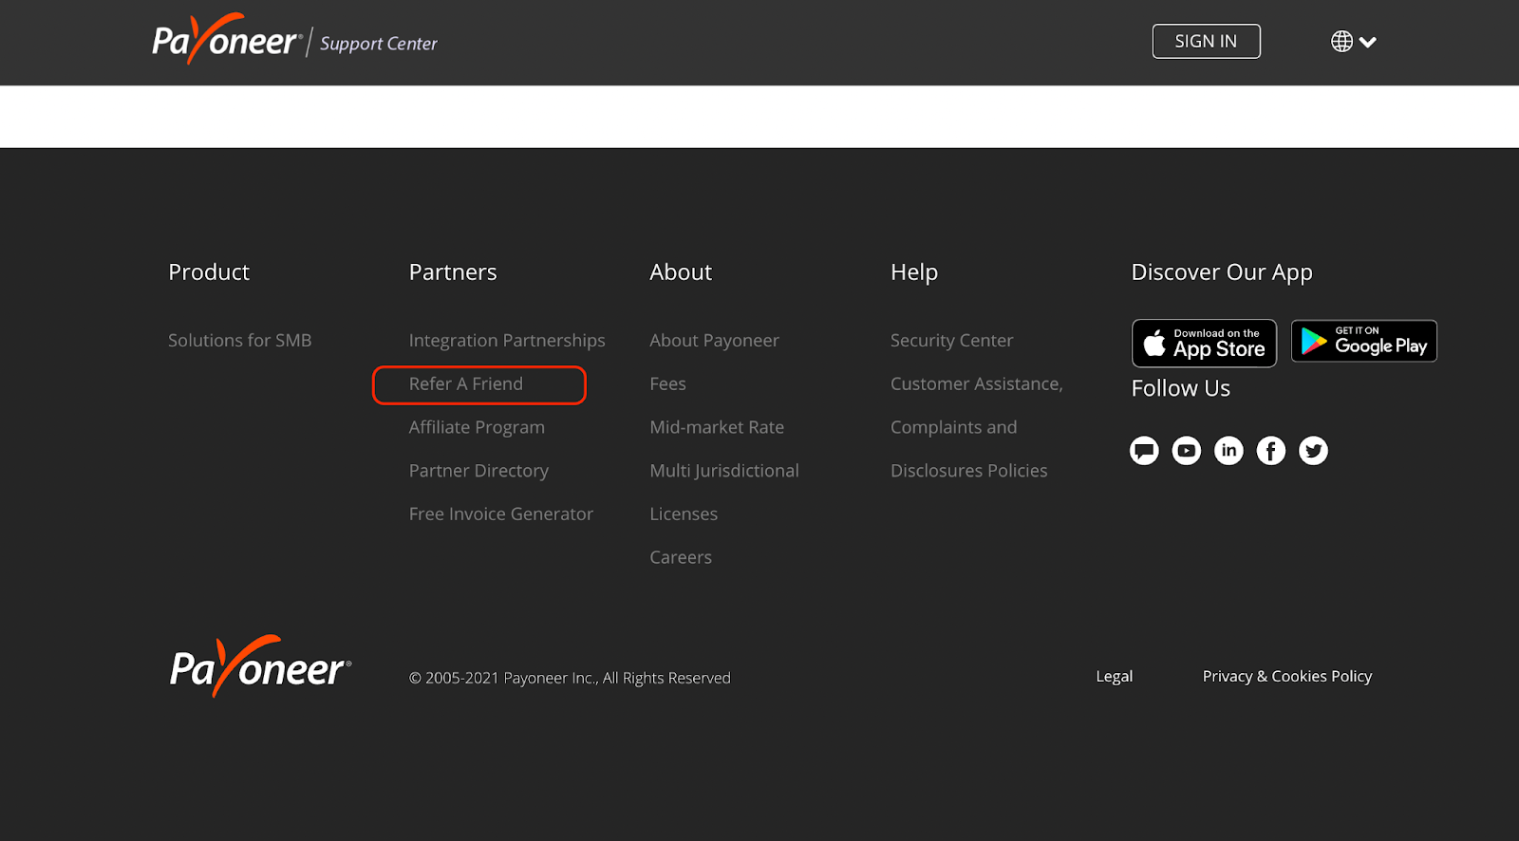The width and height of the screenshot is (1519, 841).
Task: Open the Partner Directory link
Action: [478, 471]
